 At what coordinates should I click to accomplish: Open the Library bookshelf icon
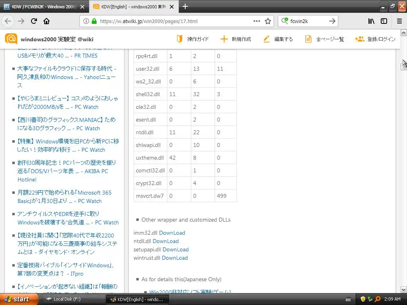pos(371,21)
